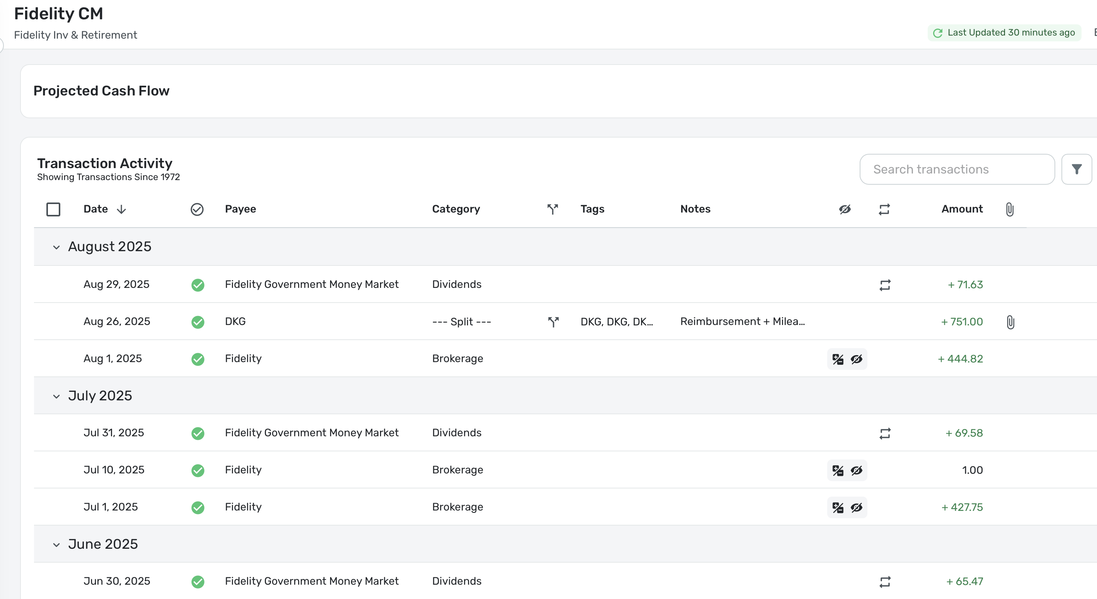
Task: Check the select-all transactions checkbox
Action: tap(53, 209)
